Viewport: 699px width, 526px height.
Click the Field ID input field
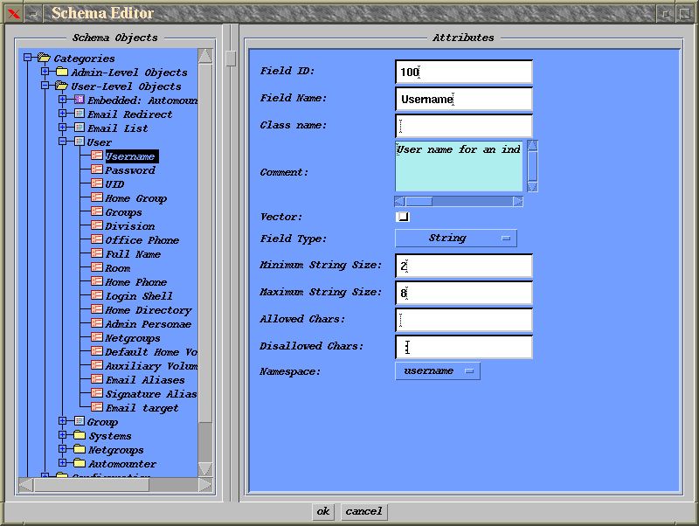click(464, 72)
